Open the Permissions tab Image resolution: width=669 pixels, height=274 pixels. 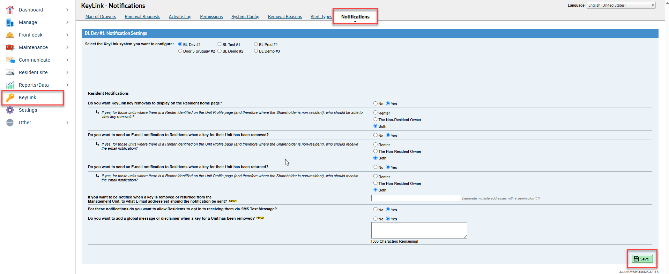coord(211,17)
